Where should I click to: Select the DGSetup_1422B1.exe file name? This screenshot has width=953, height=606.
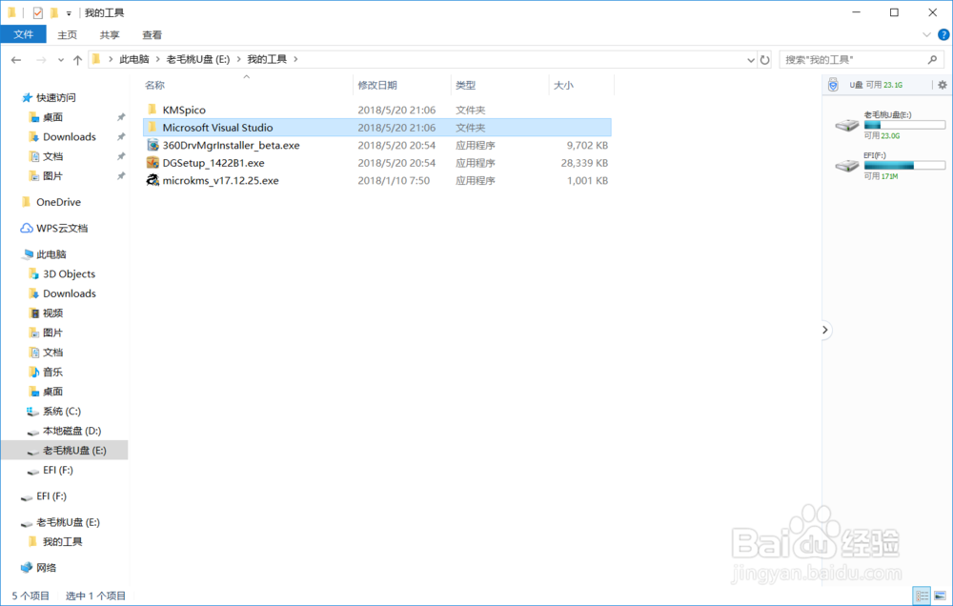213,163
